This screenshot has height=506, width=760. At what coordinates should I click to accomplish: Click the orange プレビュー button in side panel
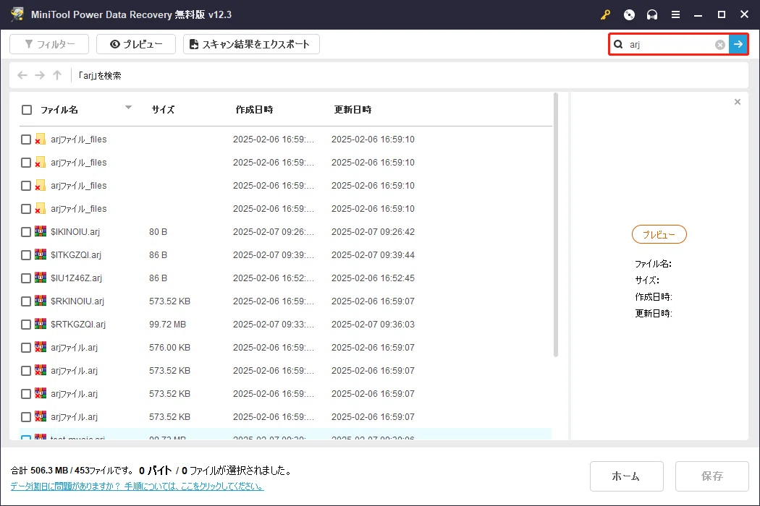tap(659, 234)
